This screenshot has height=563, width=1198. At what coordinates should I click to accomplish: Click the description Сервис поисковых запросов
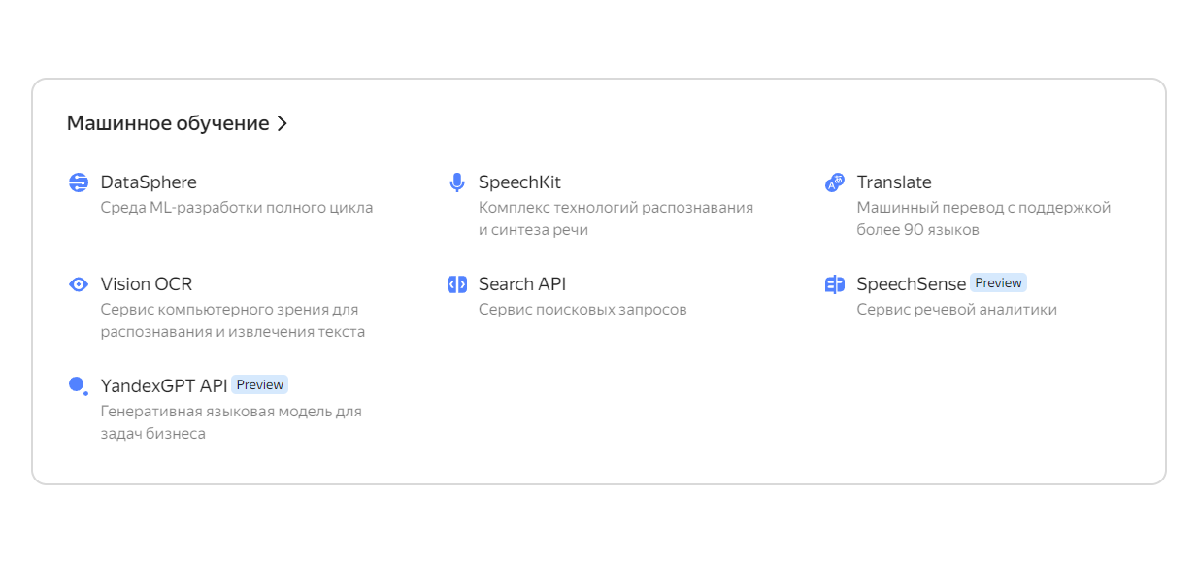(x=582, y=310)
